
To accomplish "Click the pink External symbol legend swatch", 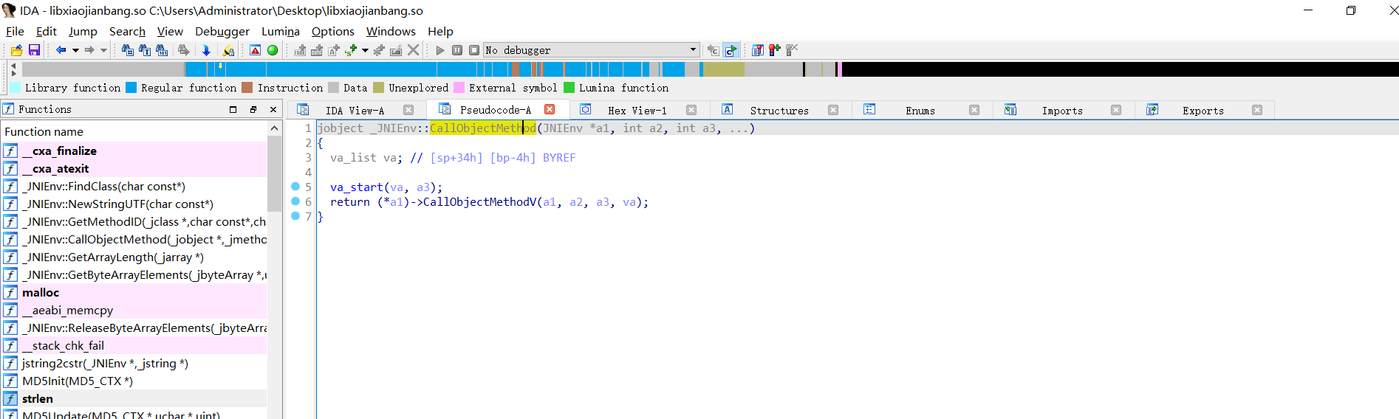I will tap(459, 88).
